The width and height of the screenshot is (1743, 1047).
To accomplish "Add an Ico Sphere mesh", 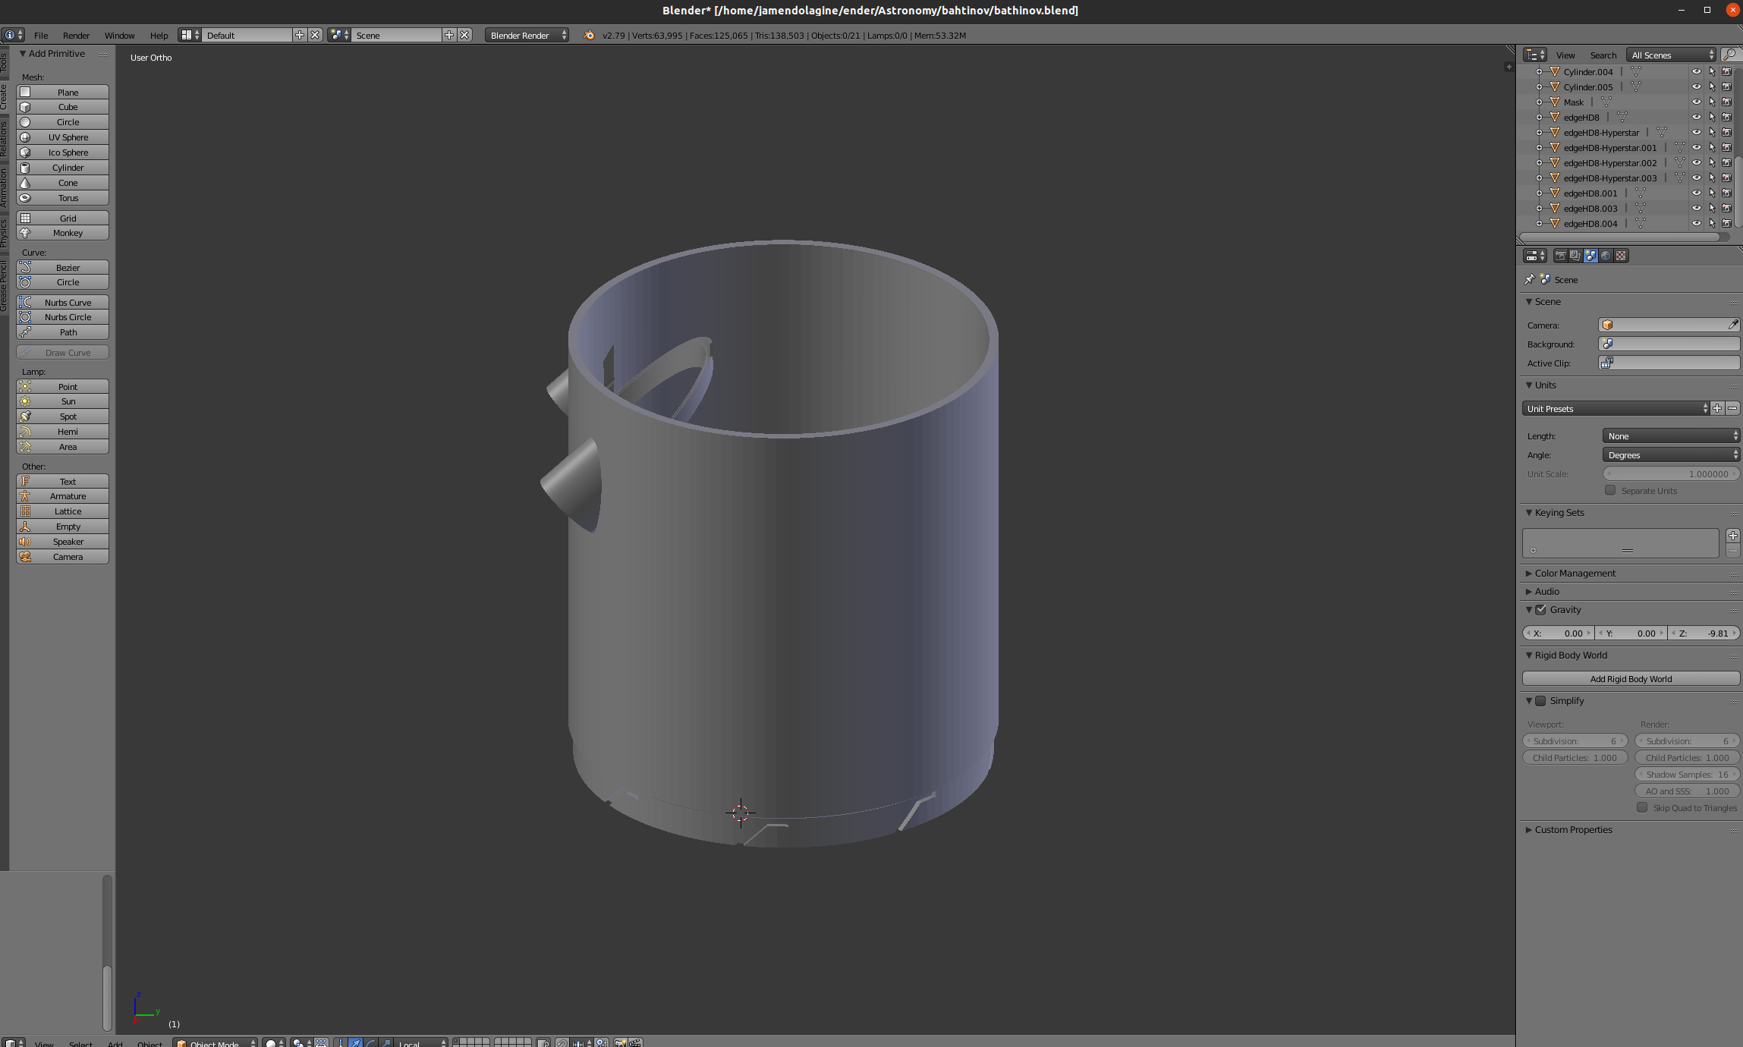I will pos(62,152).
